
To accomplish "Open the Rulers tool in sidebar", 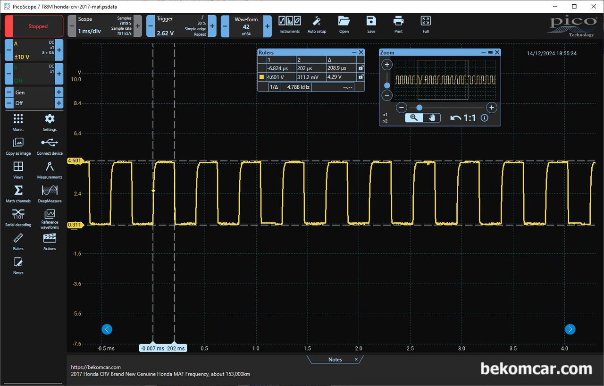I will click(18, 242).
